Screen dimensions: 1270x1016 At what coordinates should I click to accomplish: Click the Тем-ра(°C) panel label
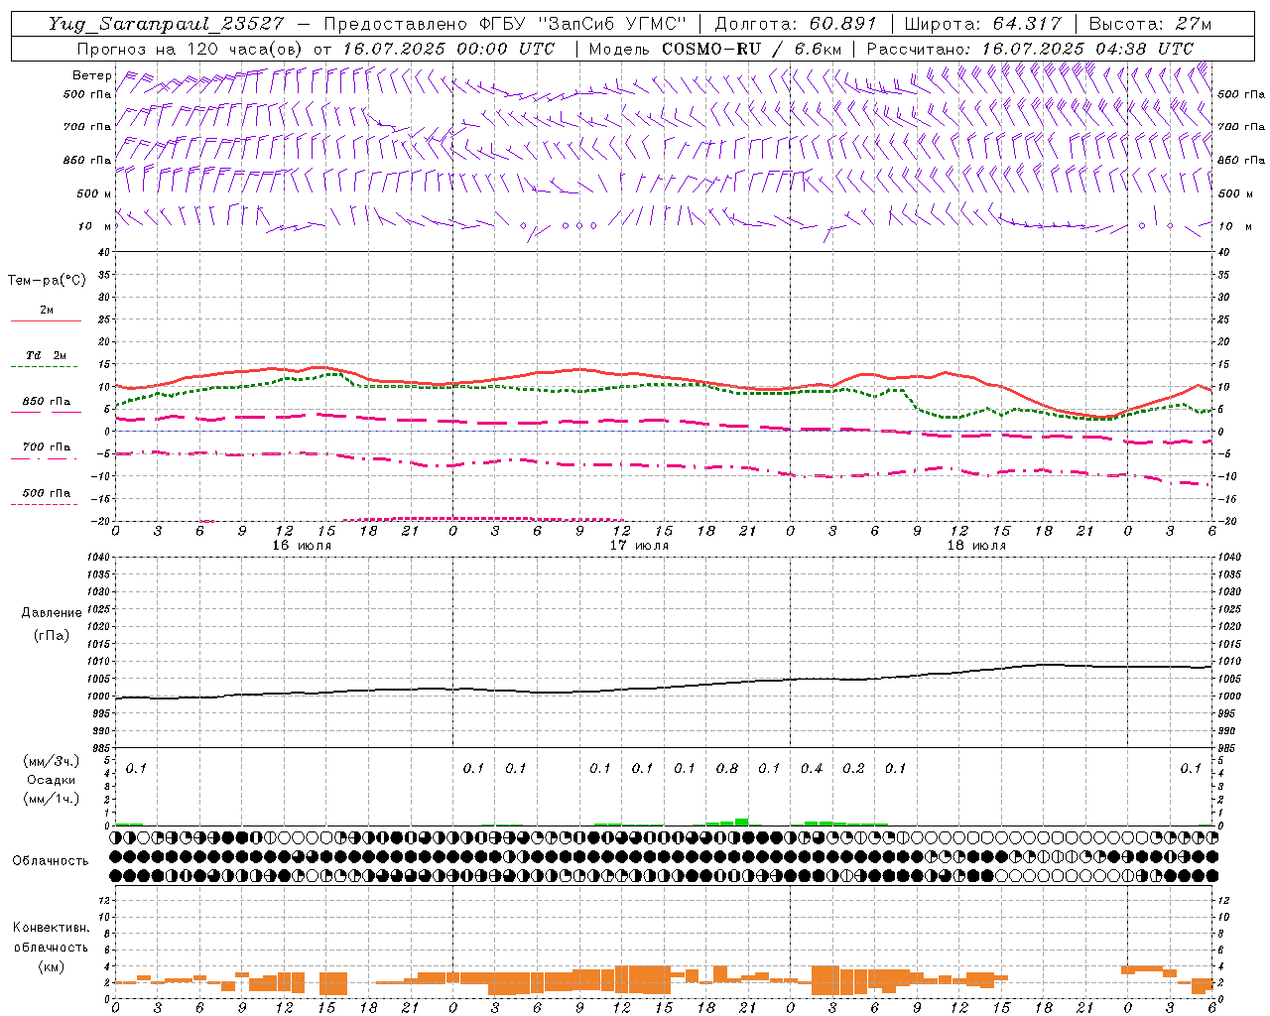pos(47,280)
